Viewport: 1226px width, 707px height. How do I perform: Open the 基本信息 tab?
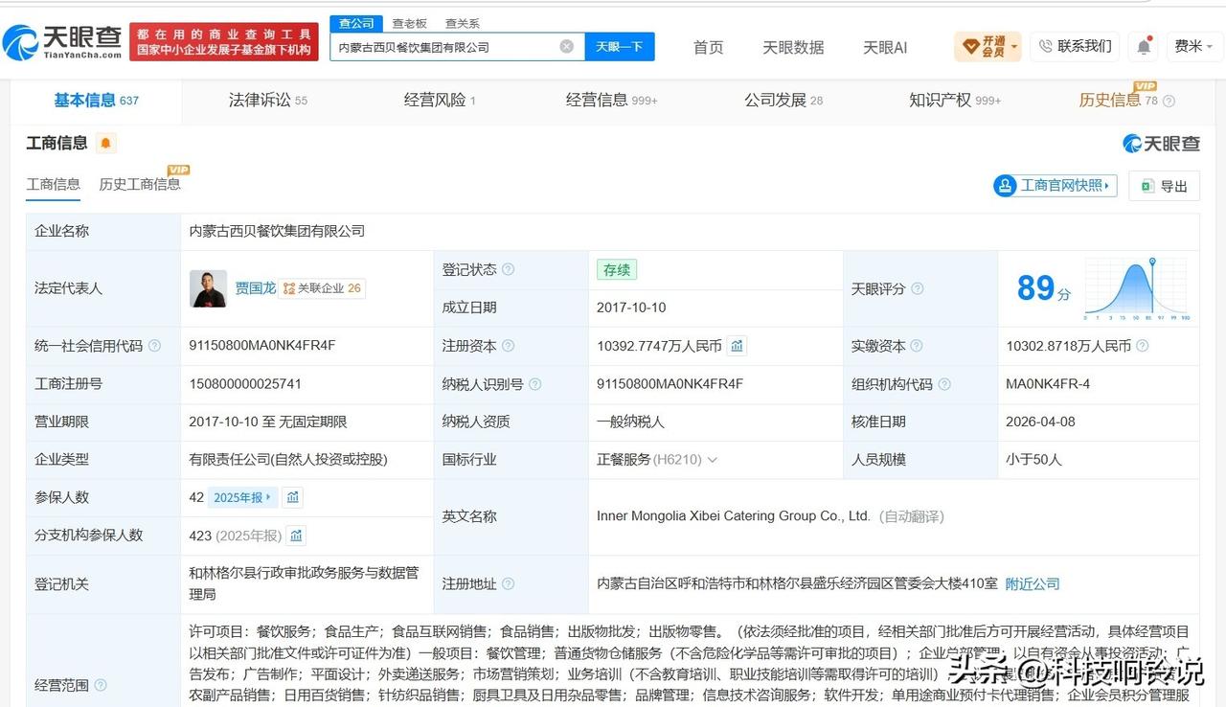[x=96, y=100]
